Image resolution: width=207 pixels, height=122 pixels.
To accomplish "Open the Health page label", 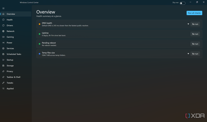I will [10, 20].
